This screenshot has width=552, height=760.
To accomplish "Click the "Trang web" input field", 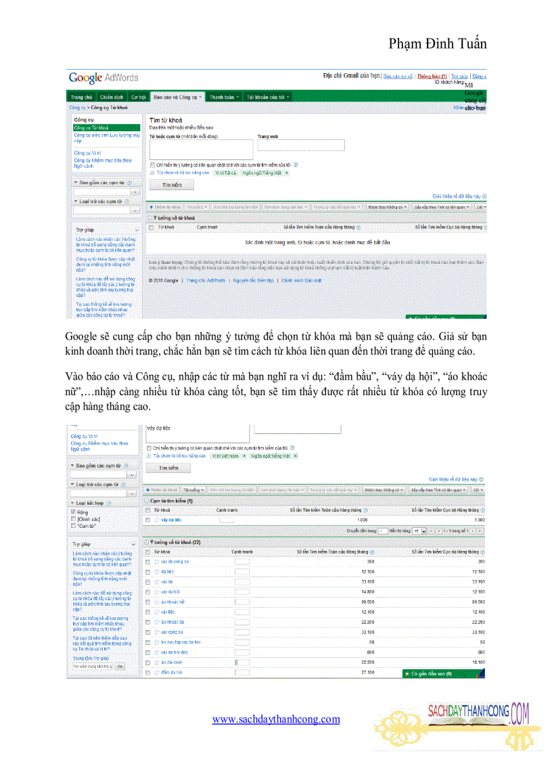I will [300, 146].
